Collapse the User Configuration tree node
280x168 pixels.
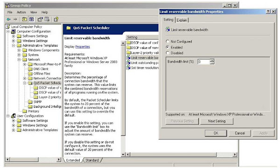pos(8,116)
